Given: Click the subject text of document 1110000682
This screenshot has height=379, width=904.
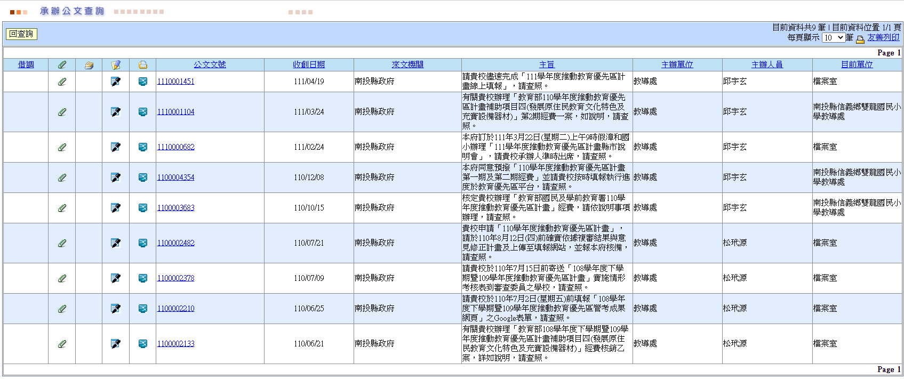Looking at the screenshot, I should (x=546, y=147).
